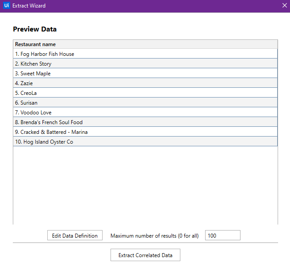Focus the maximum number of results field
Viewport: 290px width, 262px height.
coord(223,235)
